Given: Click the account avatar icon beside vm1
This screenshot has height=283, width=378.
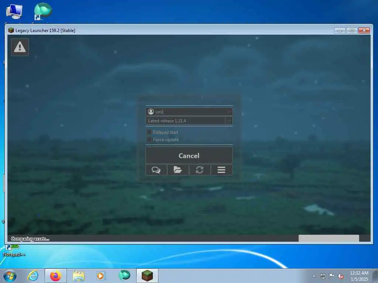Looking at the screenshot, I should tap(151, 112).
